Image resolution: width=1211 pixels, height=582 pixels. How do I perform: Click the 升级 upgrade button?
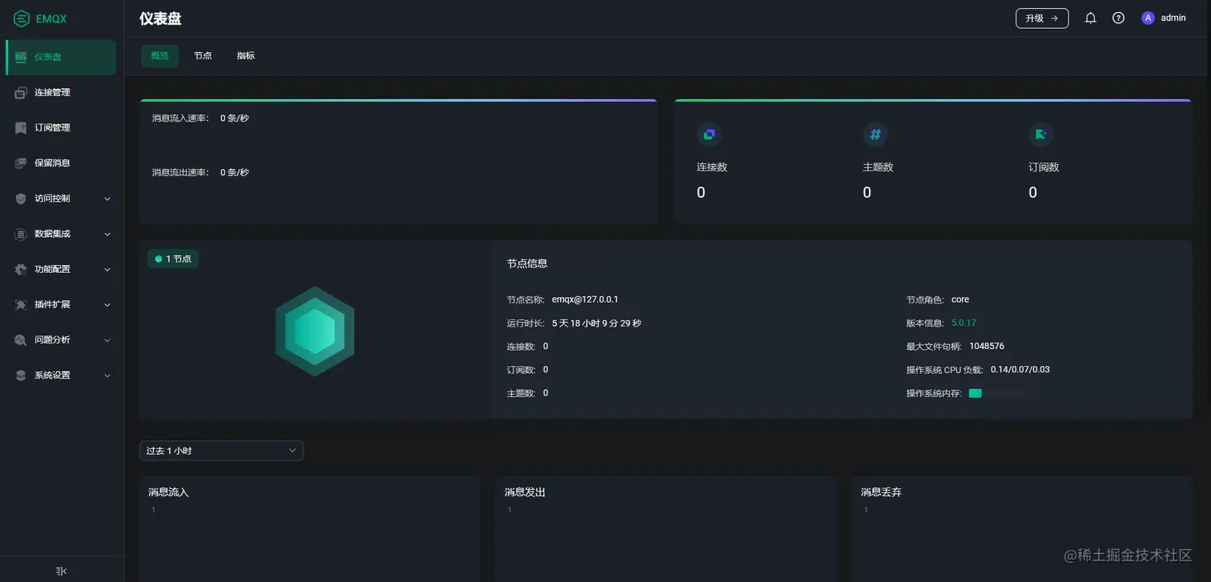click(x=1042, y=18)
